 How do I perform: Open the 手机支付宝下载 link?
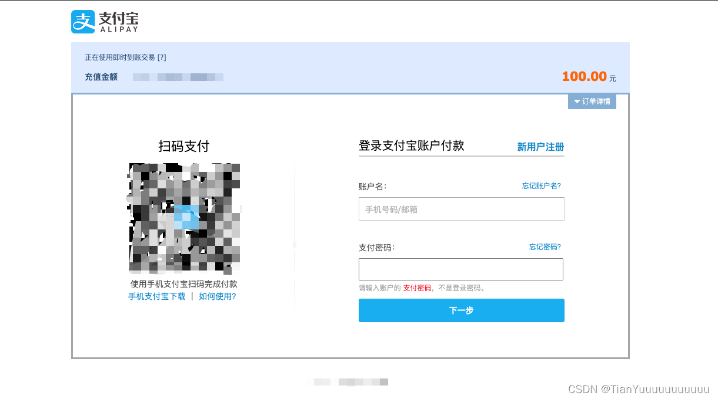[x=157, y=296]
